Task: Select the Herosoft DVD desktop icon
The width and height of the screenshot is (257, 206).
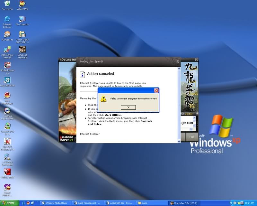Action: coord(7,129)
